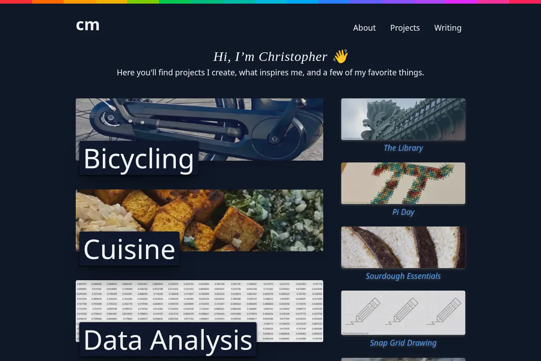This screenshot has width=541, height=361.
Task: Open the Snap Grid Drawing link
Action: [x=403, y=343]
